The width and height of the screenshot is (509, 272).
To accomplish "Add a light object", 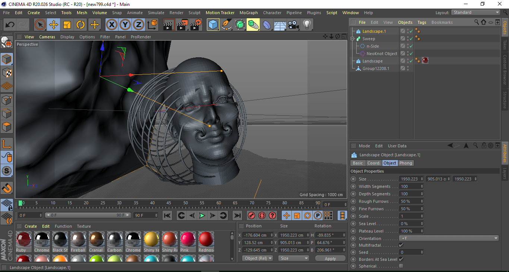I will (307, 25).
